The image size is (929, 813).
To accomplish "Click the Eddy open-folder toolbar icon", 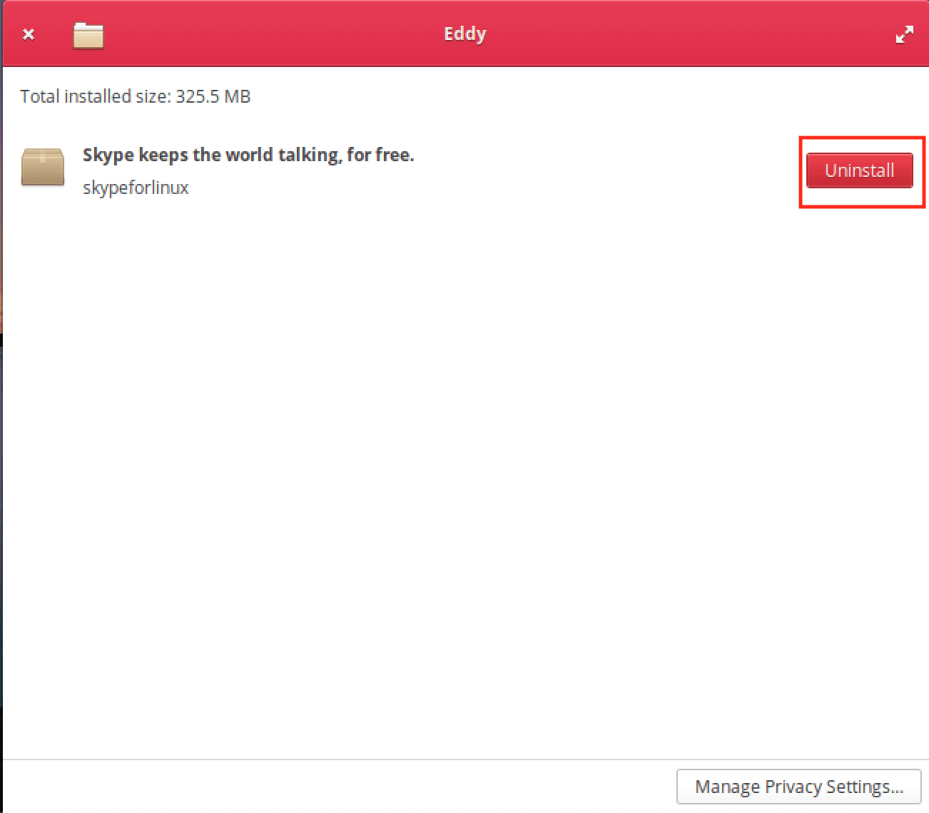I will coord(87,34).
